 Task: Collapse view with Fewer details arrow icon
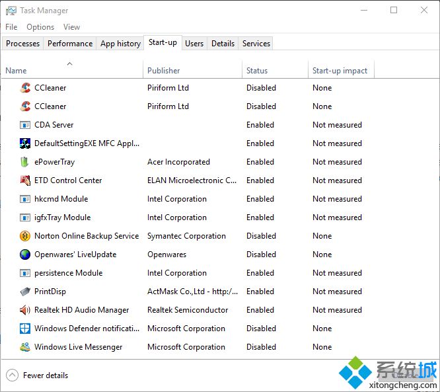12,375
